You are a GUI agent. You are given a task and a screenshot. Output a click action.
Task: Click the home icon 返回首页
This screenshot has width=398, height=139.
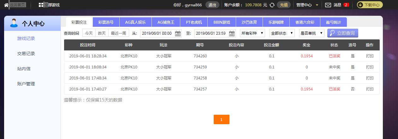[x=6, y=5]
